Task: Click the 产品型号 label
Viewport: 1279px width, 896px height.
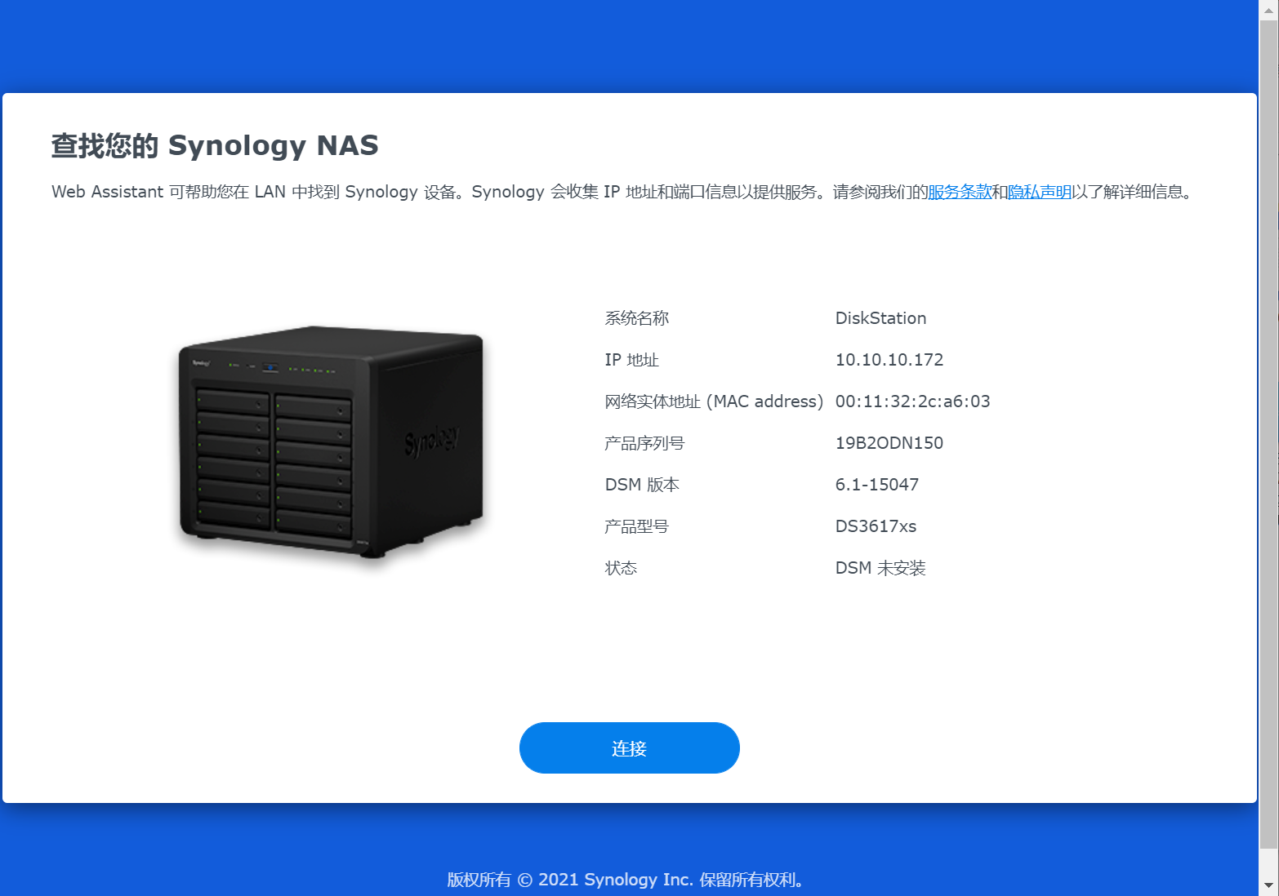Action: (636, 526)
